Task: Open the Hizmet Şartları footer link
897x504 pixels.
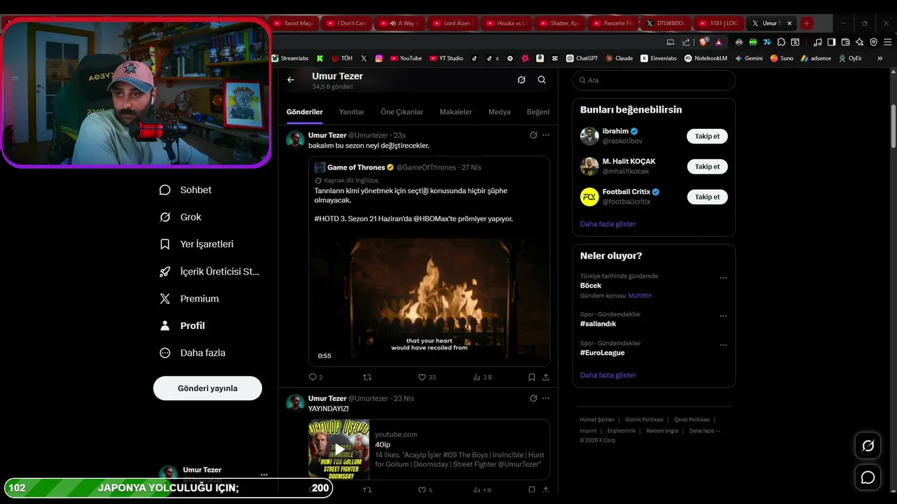Action: [x=597, y=419]
